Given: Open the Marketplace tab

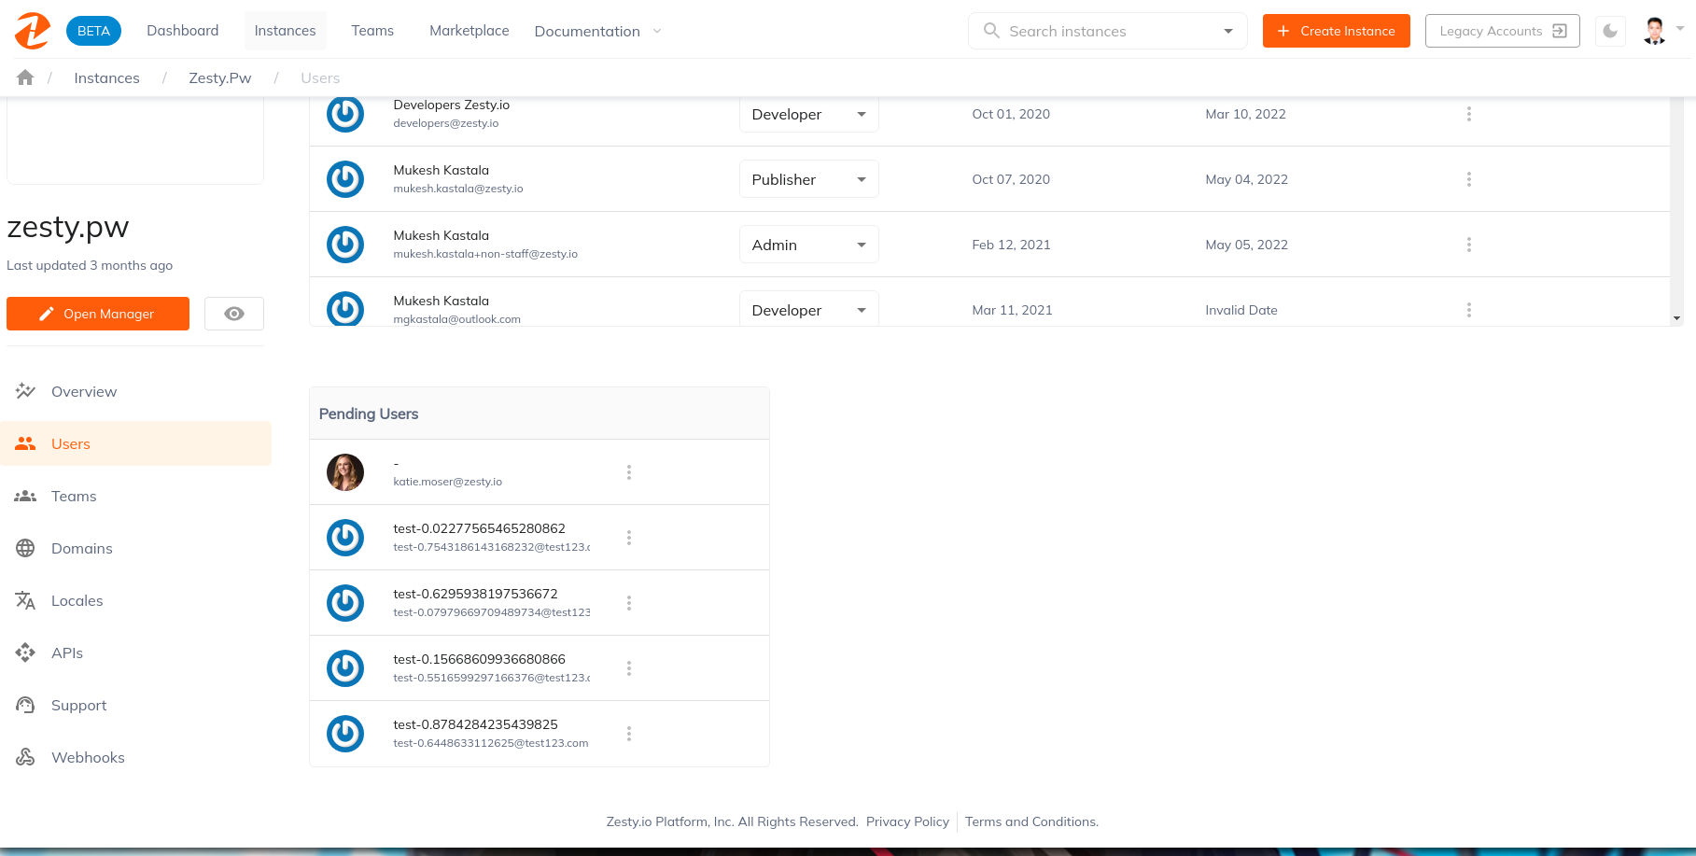Looking at the screenshot, I should pos(469,30).
